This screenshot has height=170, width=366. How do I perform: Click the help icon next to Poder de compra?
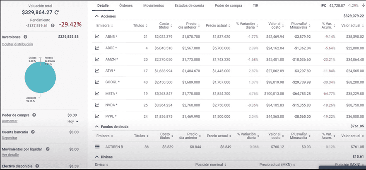tap(34, 115)
